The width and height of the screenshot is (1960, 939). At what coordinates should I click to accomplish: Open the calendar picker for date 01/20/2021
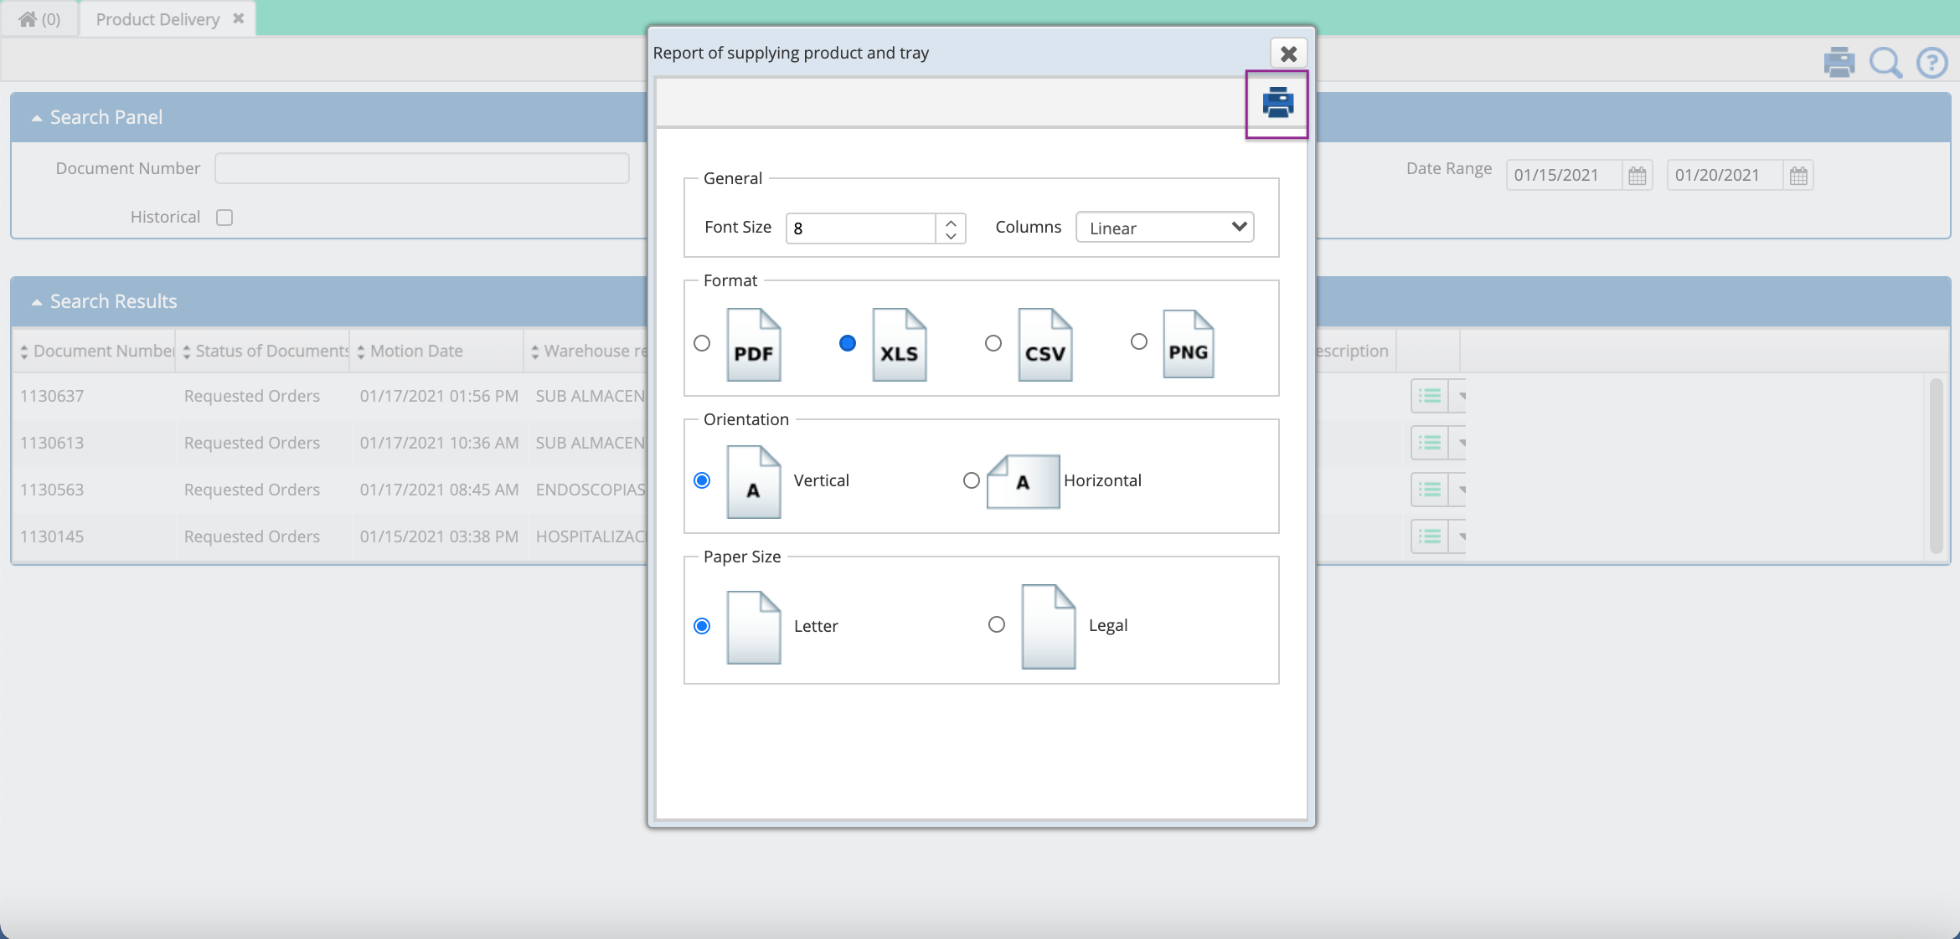[x=1798, y=175]
